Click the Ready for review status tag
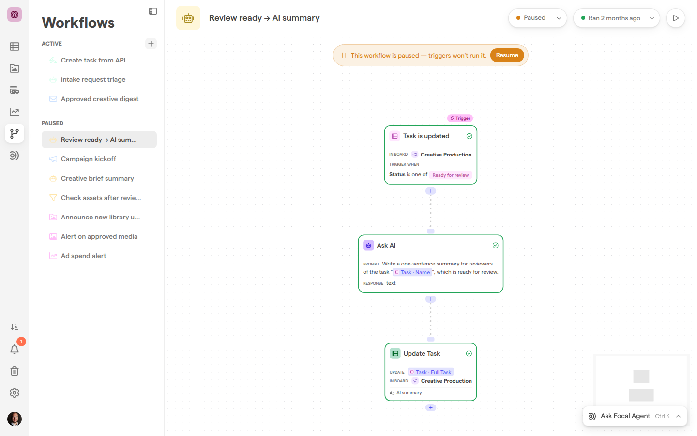Image resolution: width=697 pixels, height=436 pixels. [451, 175]
